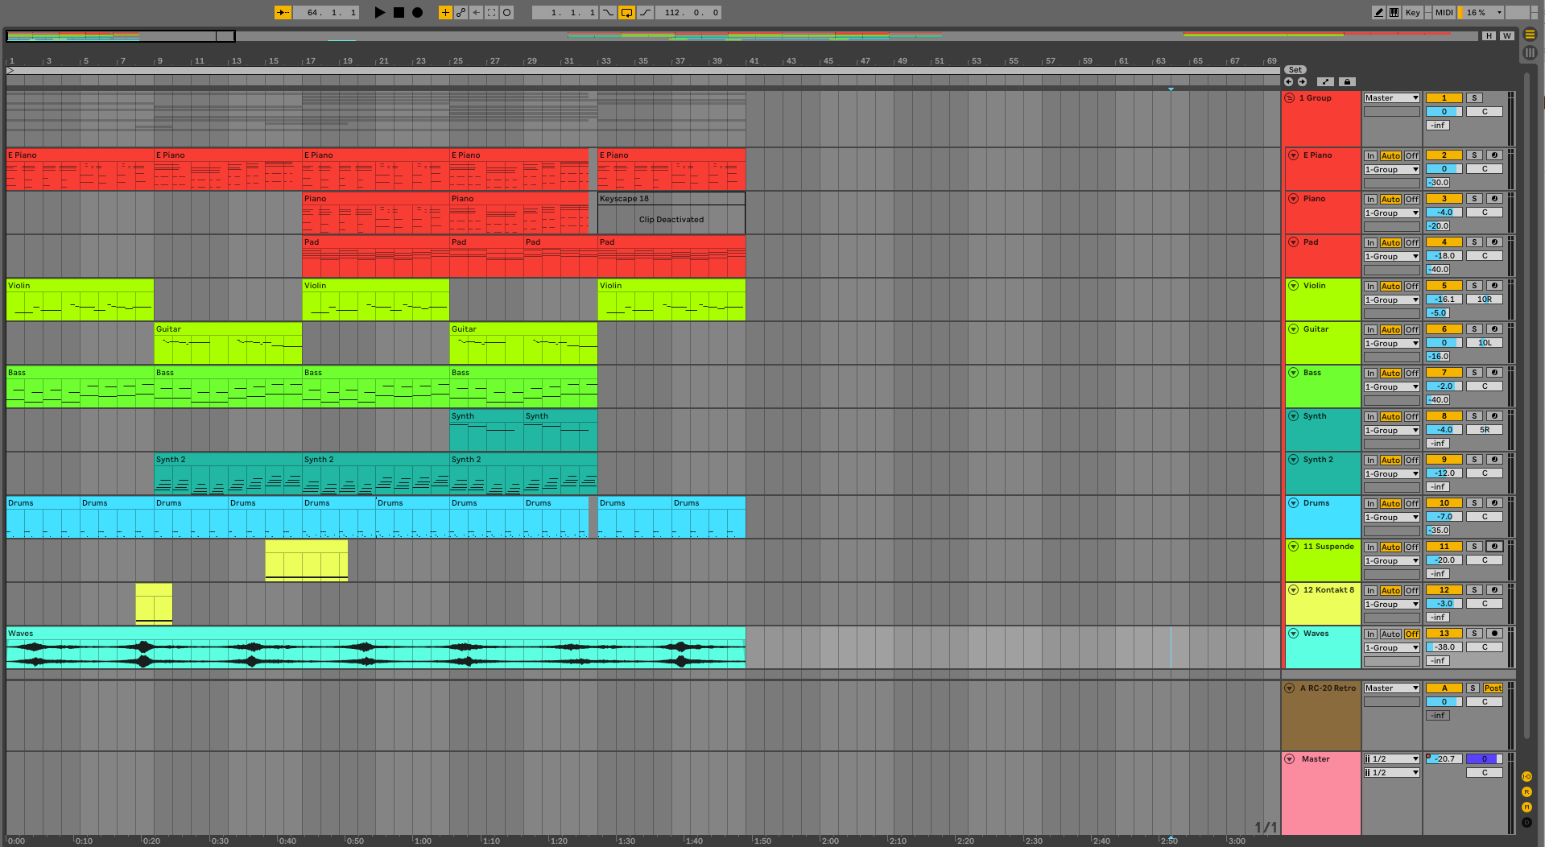Select the Waves audio clip

point(375,647)
